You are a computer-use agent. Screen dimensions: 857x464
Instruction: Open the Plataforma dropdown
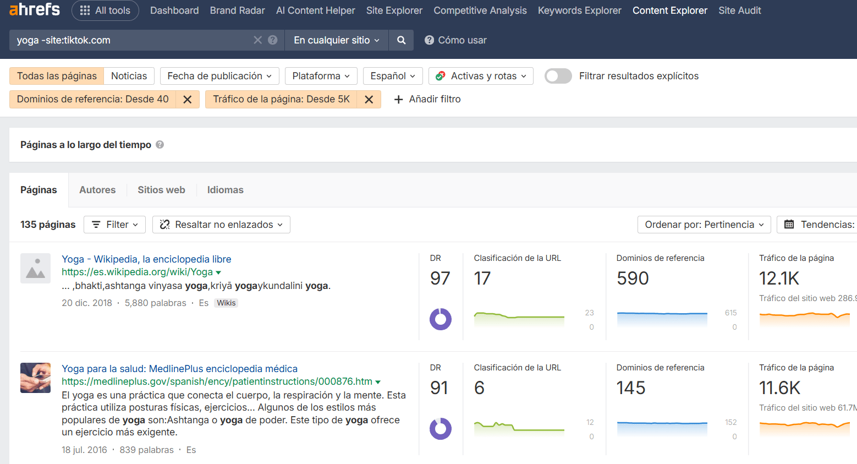coord(321,76)
